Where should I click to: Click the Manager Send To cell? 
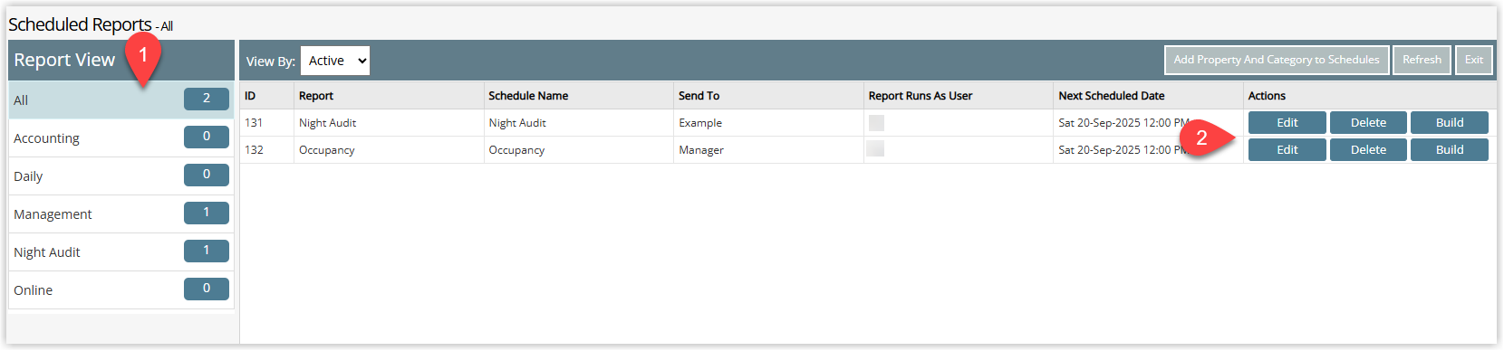[769, 150]
